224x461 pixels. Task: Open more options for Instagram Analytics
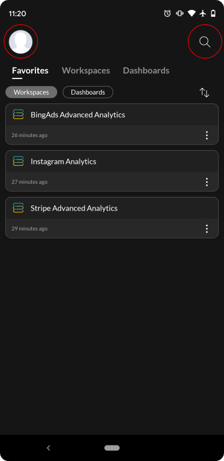(207, 182)
